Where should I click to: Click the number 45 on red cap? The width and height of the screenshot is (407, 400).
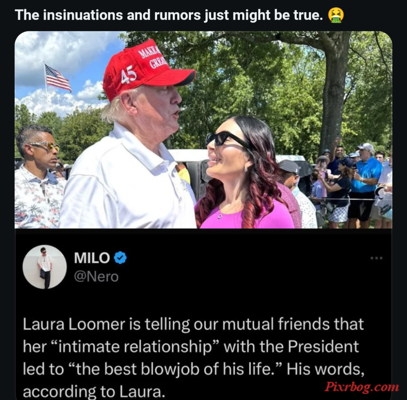[x=128, y=75]
